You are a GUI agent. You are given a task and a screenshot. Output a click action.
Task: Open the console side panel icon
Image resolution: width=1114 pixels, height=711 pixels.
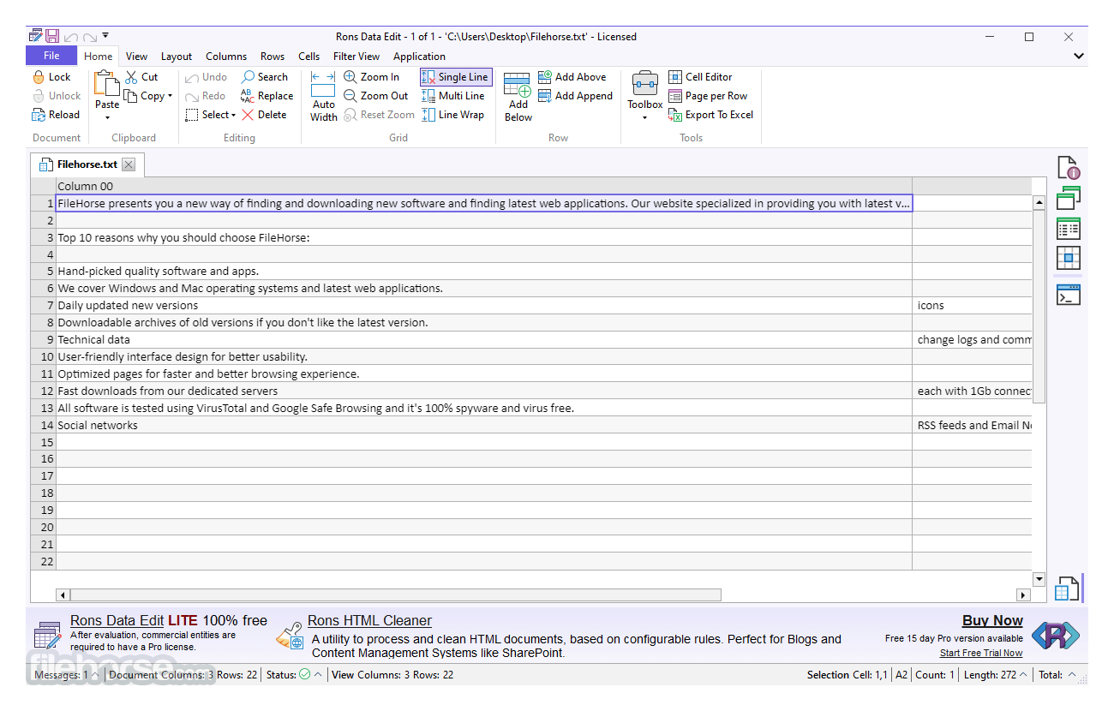click(1068, 295)
